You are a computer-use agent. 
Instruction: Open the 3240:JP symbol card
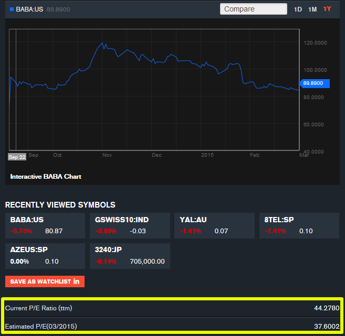click(x=130, y=256)
